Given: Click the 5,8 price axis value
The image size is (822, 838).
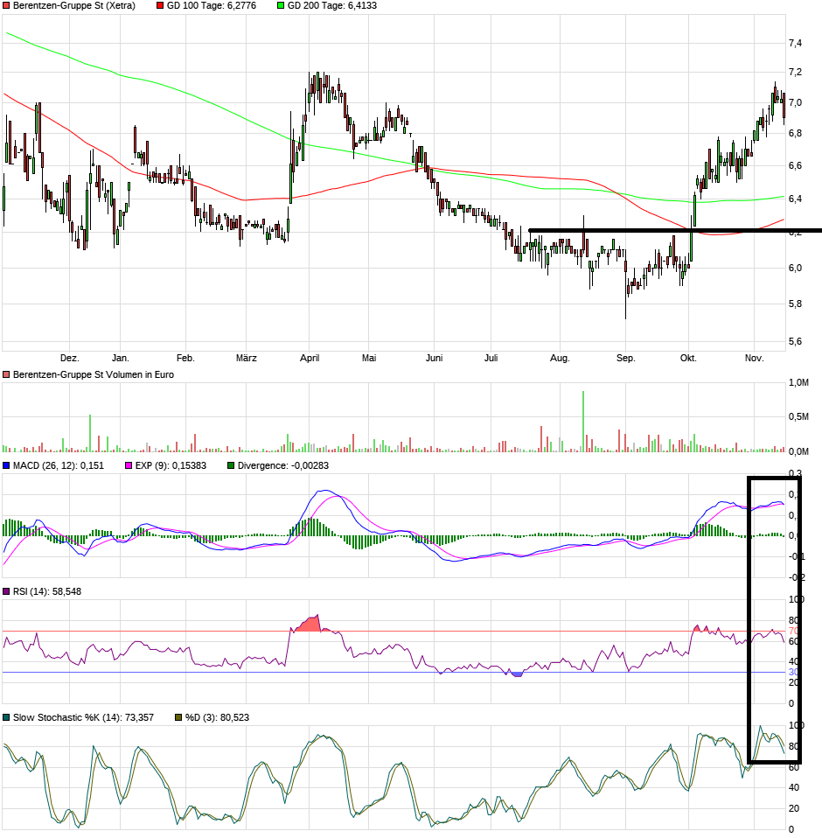Looking at the screenshot, I should [795, 304].
